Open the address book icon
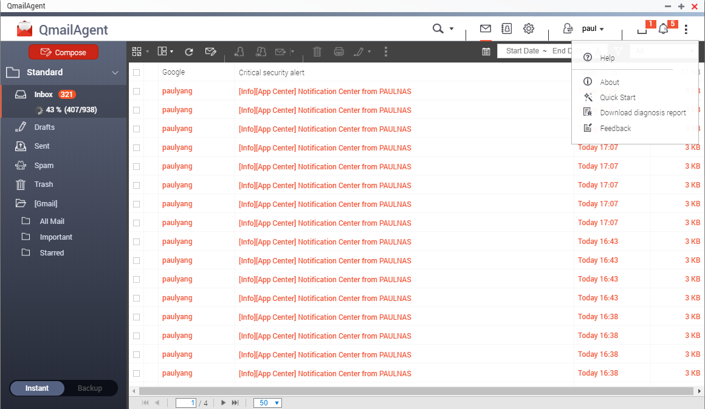This screenshot has height=409, width=705. (506, 29)
